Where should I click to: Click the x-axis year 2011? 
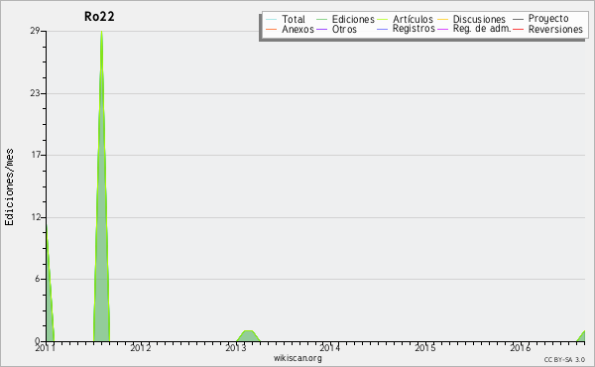pyautogui.click(x=46, y=347)
